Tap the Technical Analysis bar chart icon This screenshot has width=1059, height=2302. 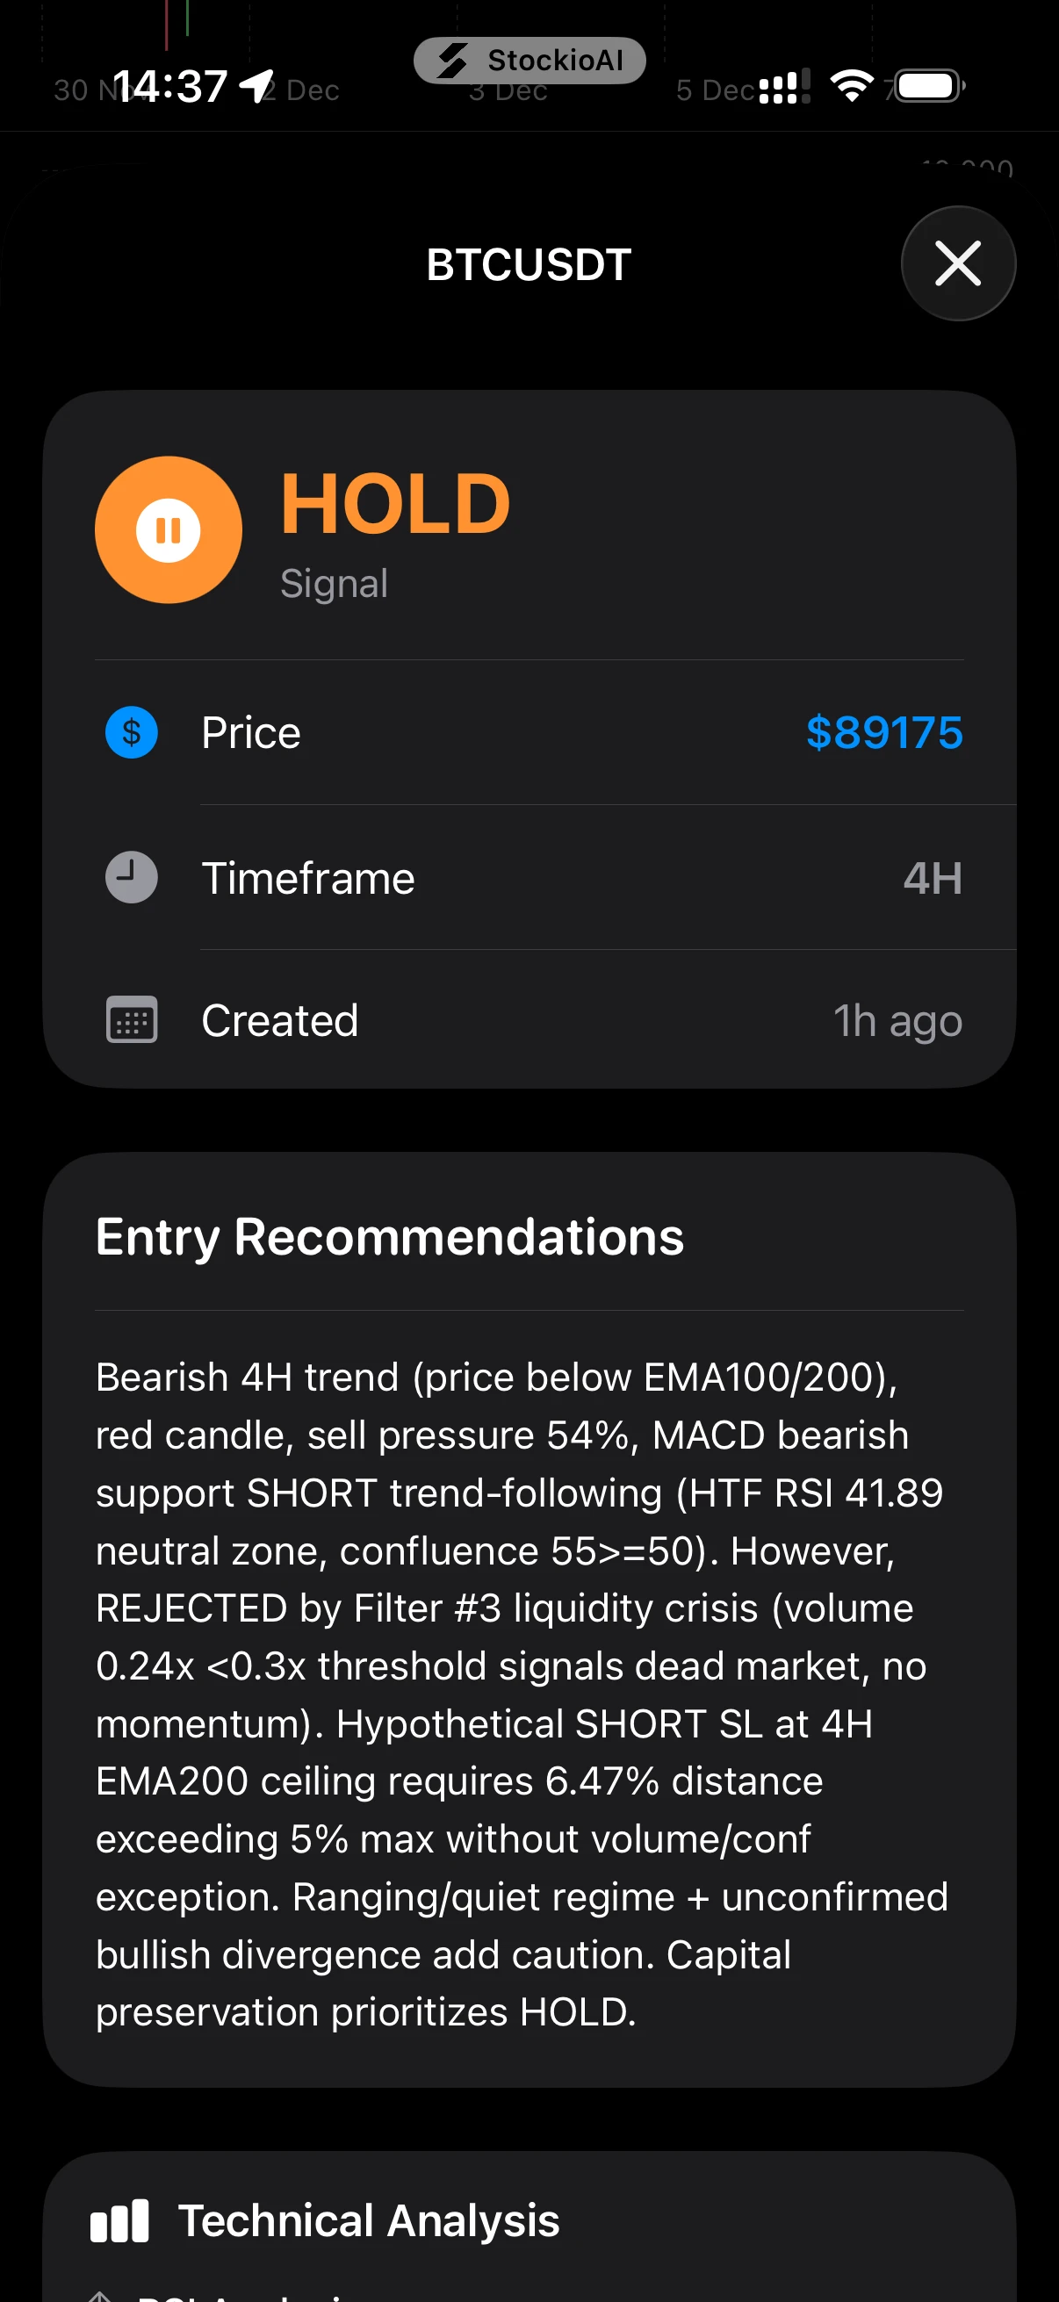[x=119, y=2220]
